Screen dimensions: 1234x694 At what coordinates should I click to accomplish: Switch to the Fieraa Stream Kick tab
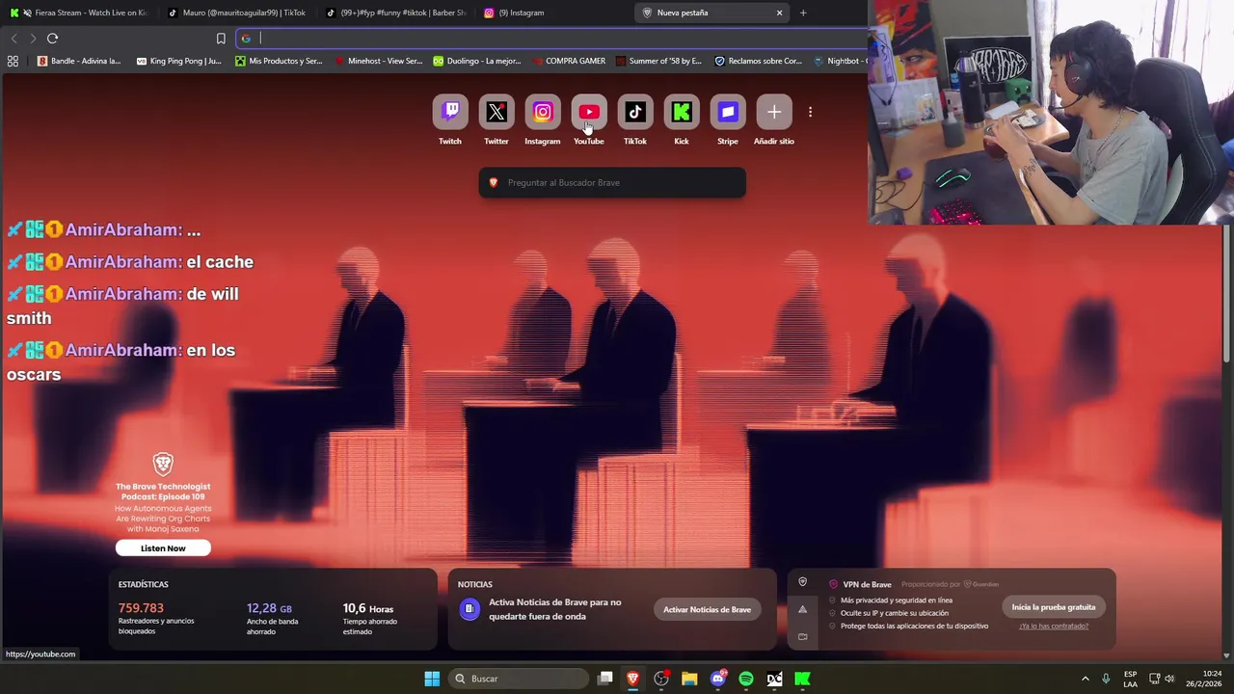click(x=80, y=13)
